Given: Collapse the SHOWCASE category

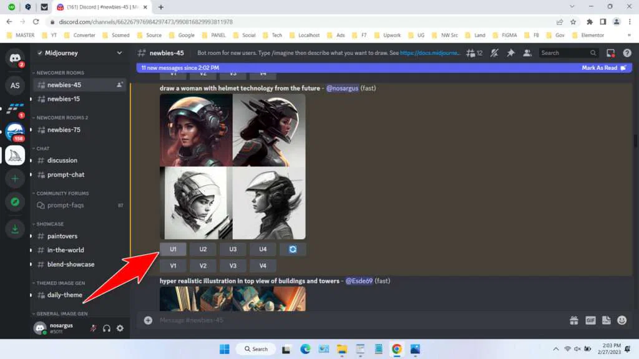Looking at the screenshot, I should [47, 224].
